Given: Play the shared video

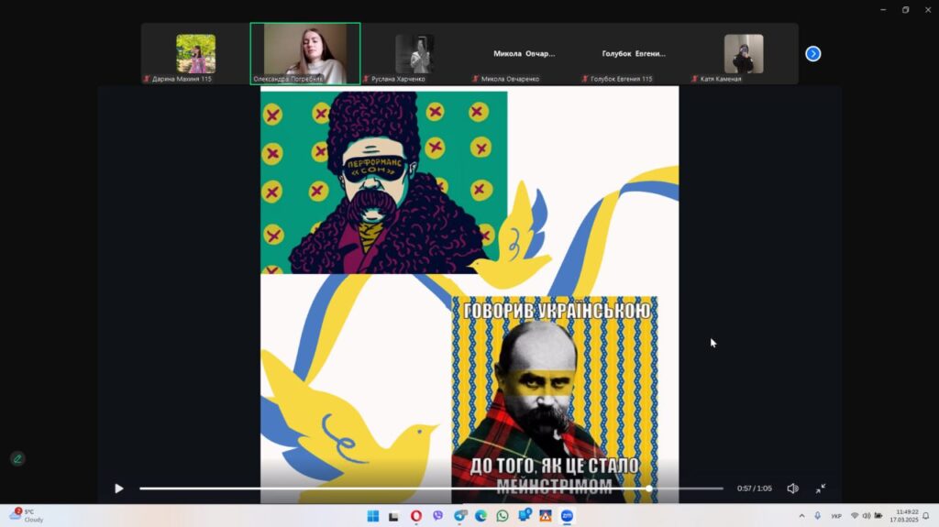Looking at the screenshot, I should pyautogui.click(x=118, y=489).
